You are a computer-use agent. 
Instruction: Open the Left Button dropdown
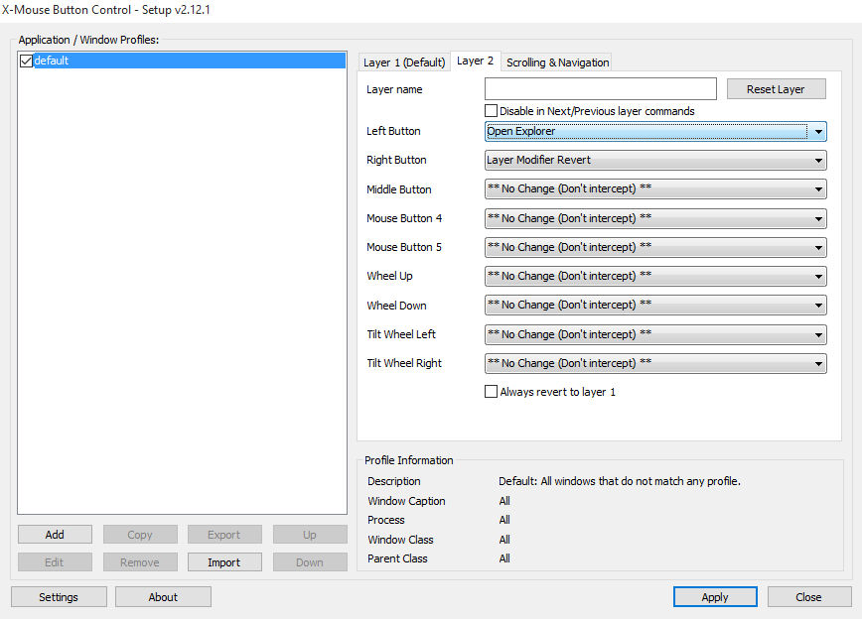[655, 131]
